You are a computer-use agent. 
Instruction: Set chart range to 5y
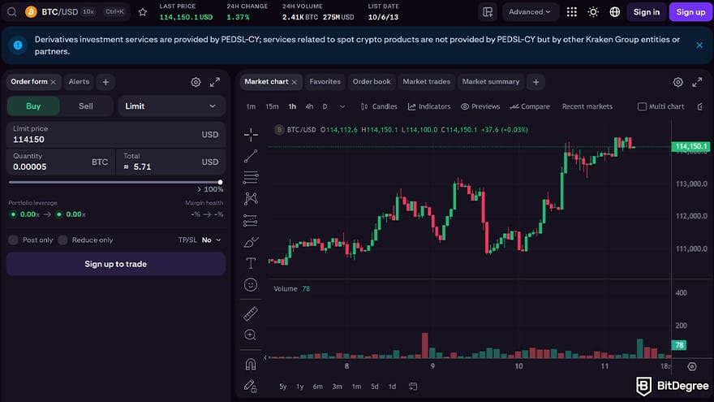(283, 387)
